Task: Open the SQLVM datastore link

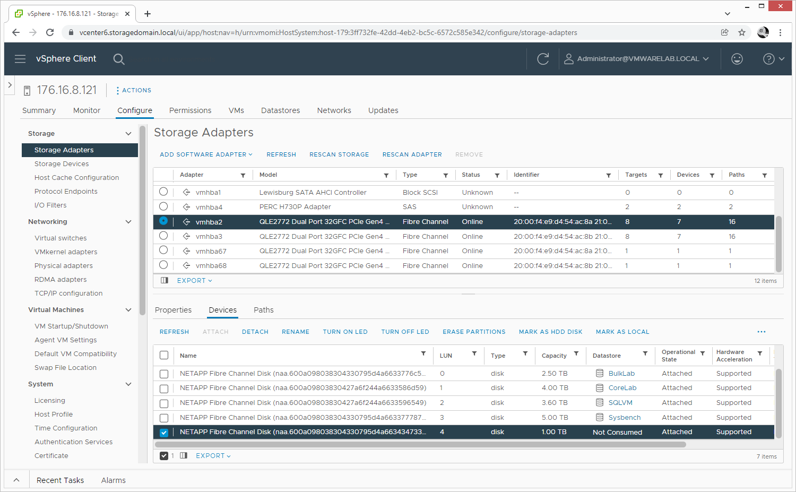Action: click(620, 403)
